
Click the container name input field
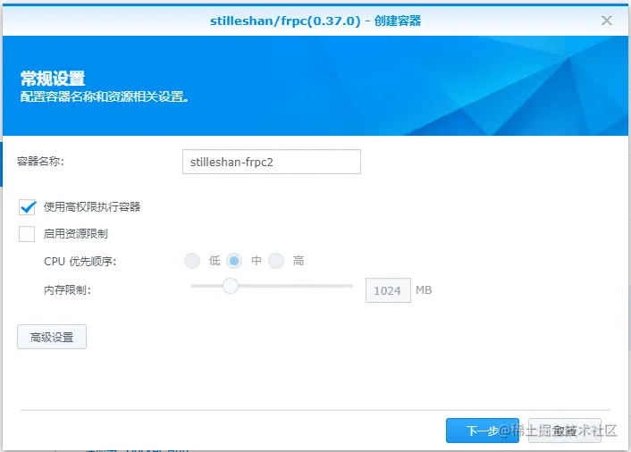click(x=272, y=162)
